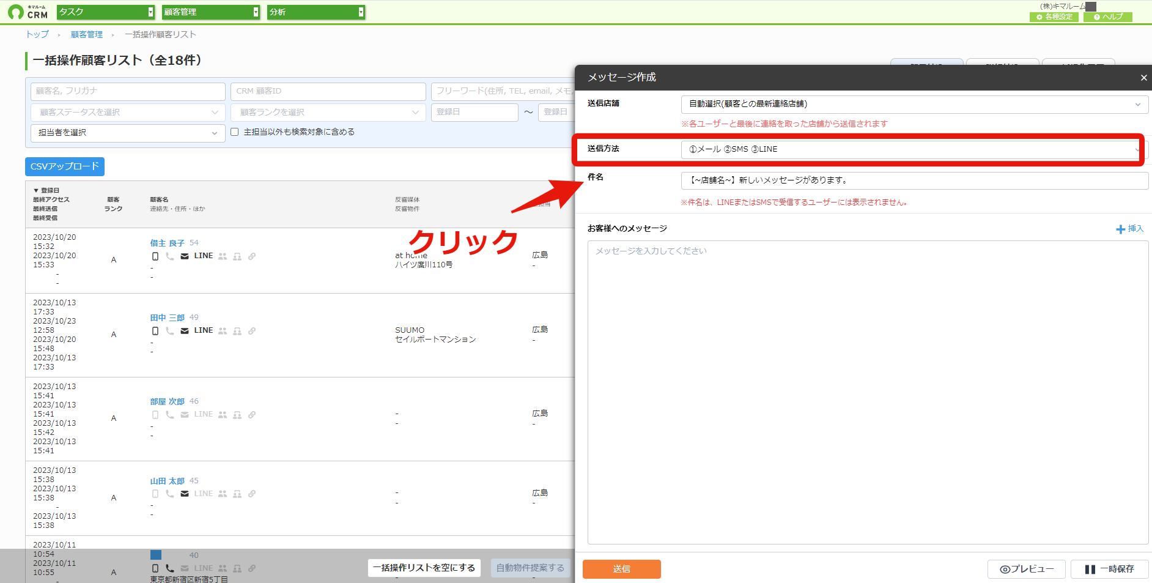Click mail icon in 部屋 次郎 row
Screen dimensions: 1152x583
(185, 415)
